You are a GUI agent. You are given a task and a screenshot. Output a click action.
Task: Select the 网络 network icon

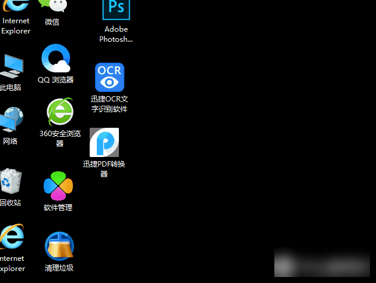(11, 119)
